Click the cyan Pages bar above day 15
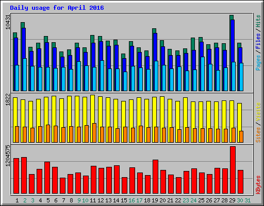Viewport: 264px width, 206px height. tap(125, 81)
